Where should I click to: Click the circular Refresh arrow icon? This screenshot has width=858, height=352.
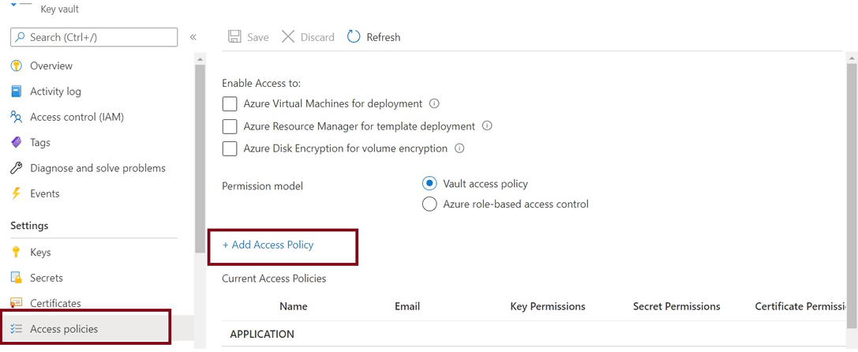point(354,36)
